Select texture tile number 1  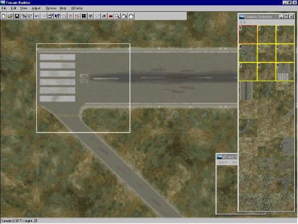click(248, 34)
